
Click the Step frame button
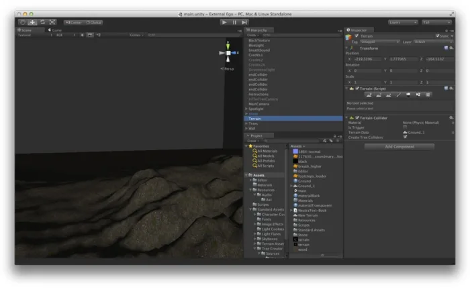click(244, 22)
